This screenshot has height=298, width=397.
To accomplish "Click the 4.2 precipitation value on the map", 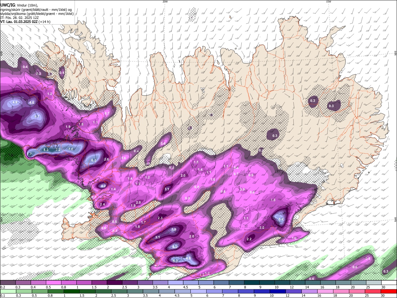I will tap(104, 186).
